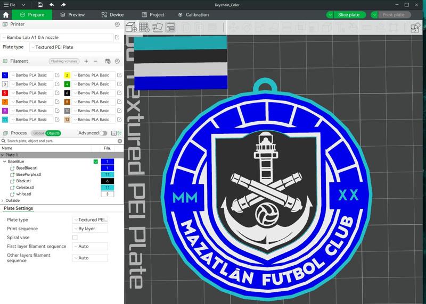Change filament assignment for white.stl
This screenshot has width=426, height=304.
click(108, 194)
